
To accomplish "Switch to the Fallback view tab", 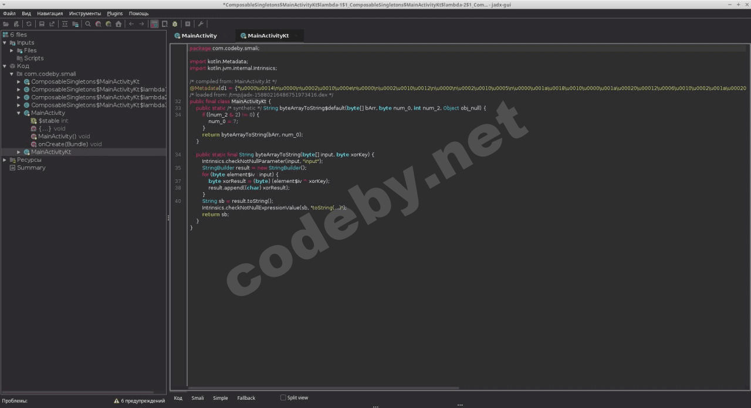I will pyautogui.click(x=246, y=398).
